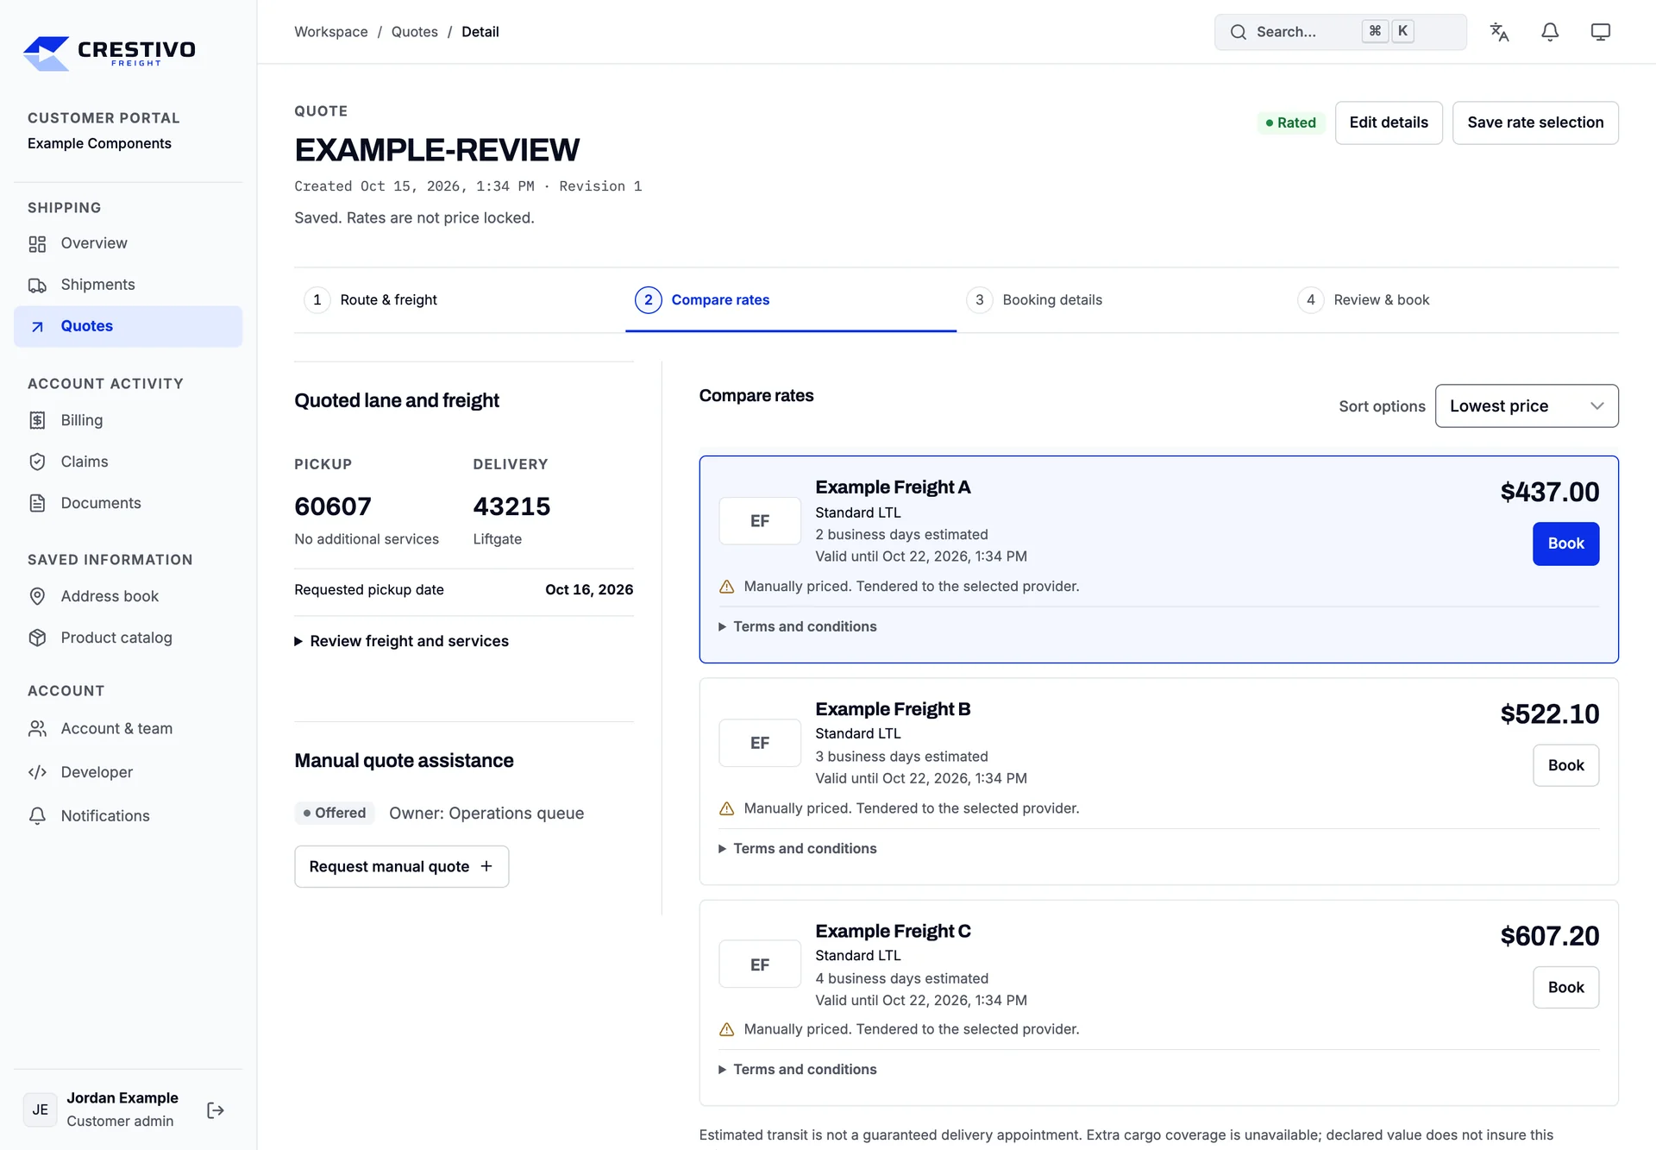Click Save rate selection

(1534, 123)
